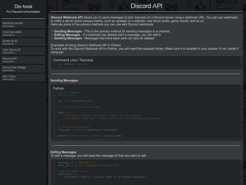This screenshot has height=185, width=246.
Task: Go to User info by ID
Action: 23,51
